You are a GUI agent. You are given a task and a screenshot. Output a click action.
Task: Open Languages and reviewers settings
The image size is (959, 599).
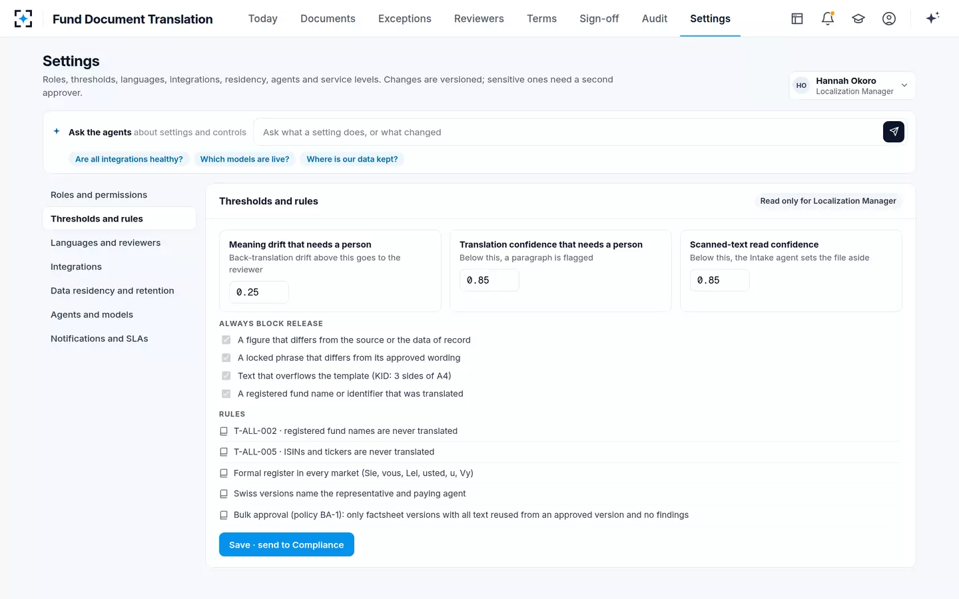pos(119,243)
